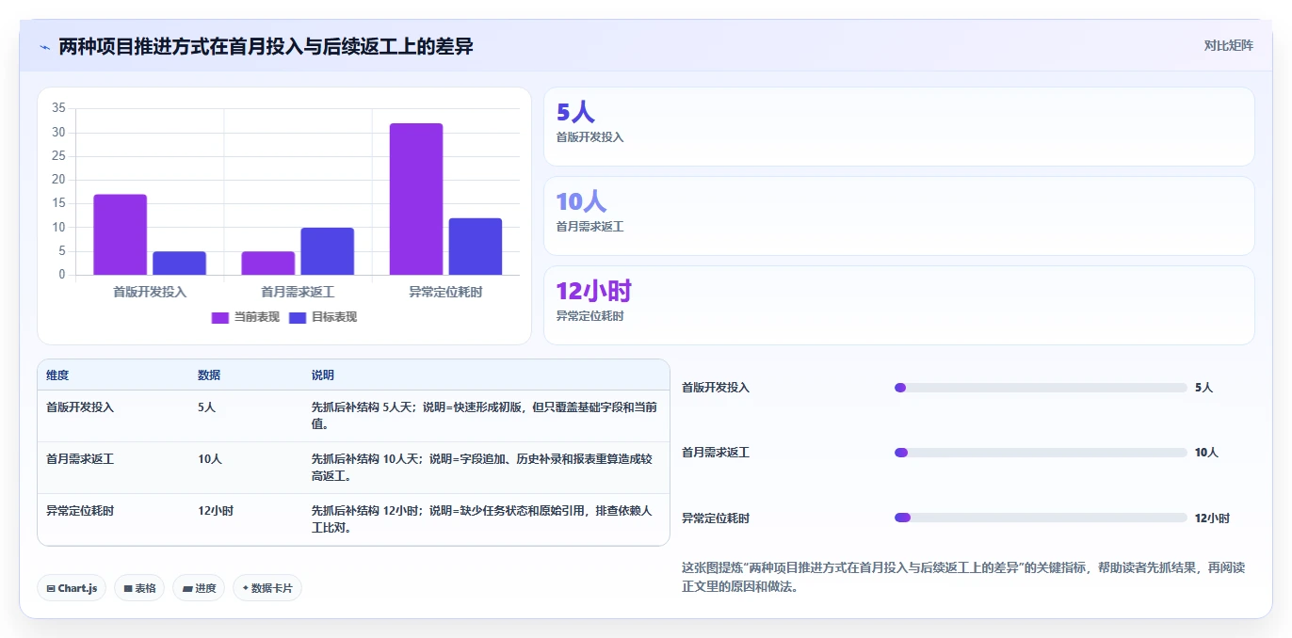This screenshot has height=638, width=1292.
Task: Click the 12小时 value on the data card
Action: [593, 291]
